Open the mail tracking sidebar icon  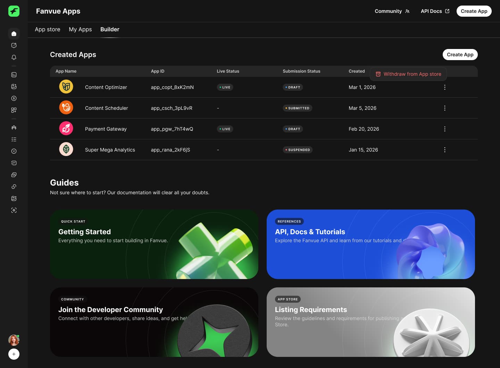pyautogui.click(x=14, y=163)
